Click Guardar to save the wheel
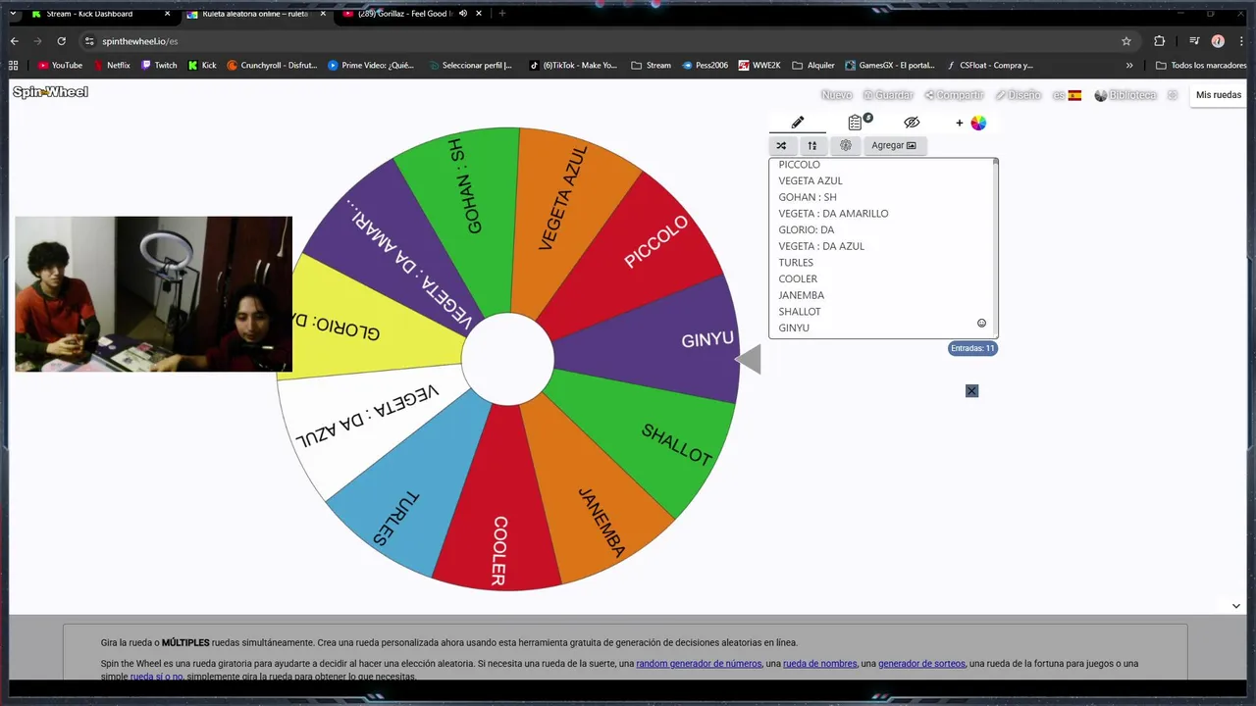The width and height of the screenshot is (1256, 706). tap(888, 95)
